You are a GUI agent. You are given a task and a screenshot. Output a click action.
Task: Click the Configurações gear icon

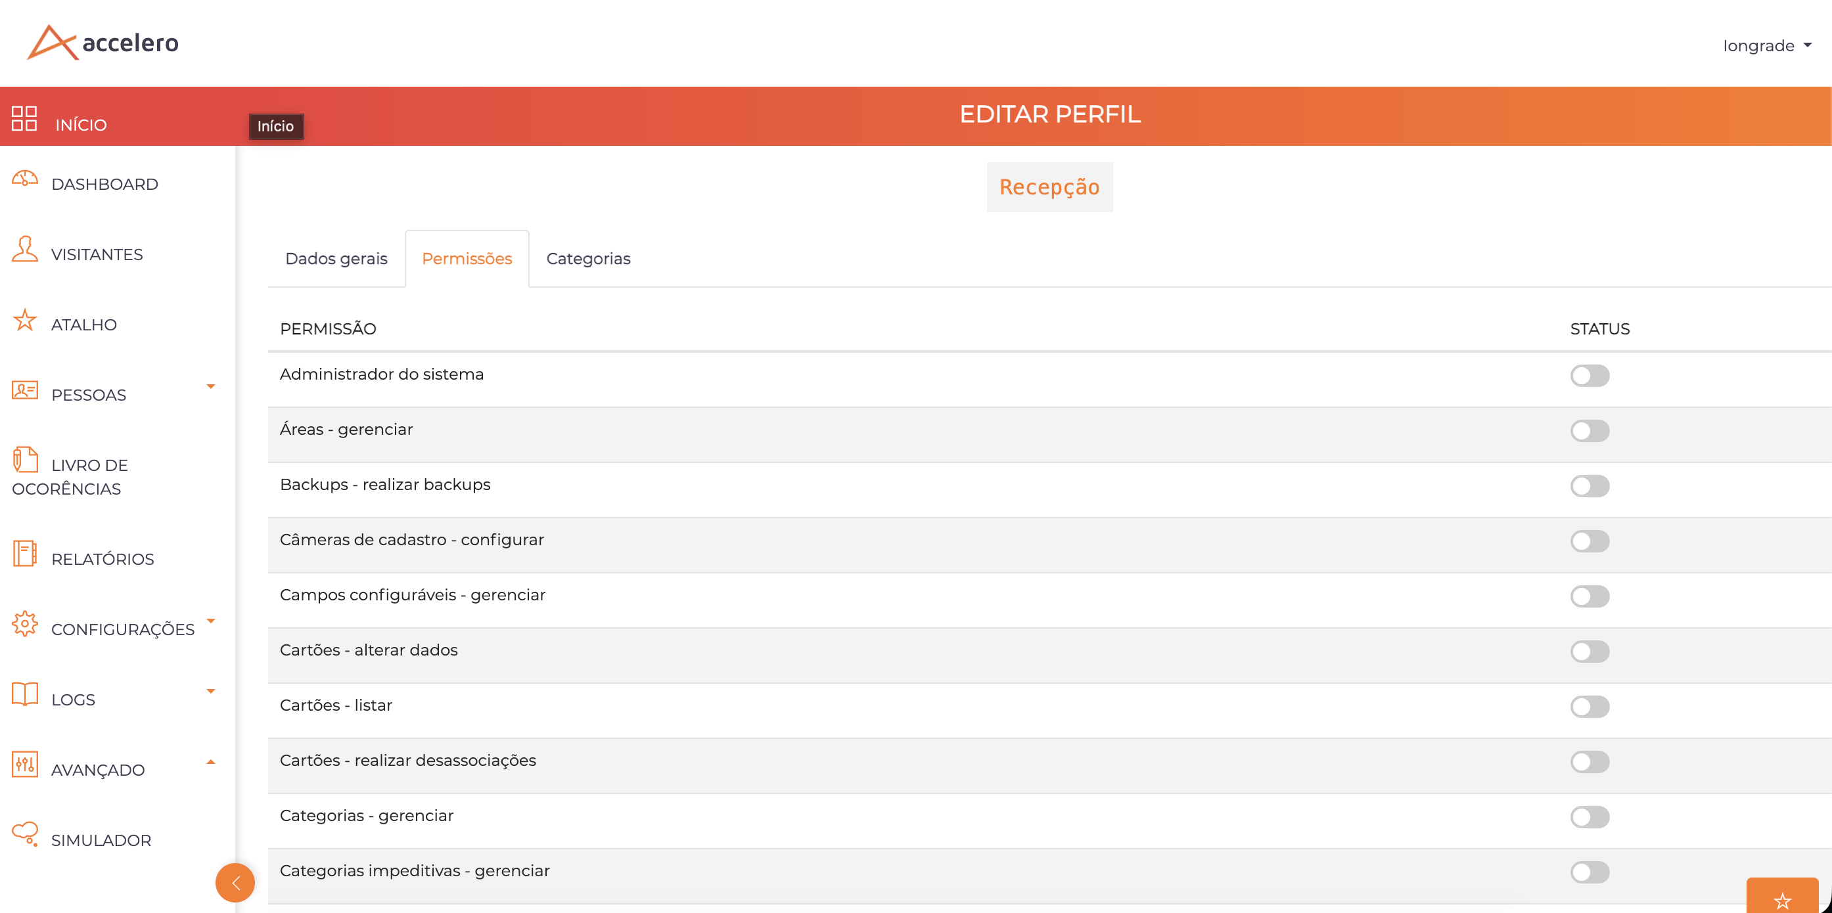[x=24, y=624]
